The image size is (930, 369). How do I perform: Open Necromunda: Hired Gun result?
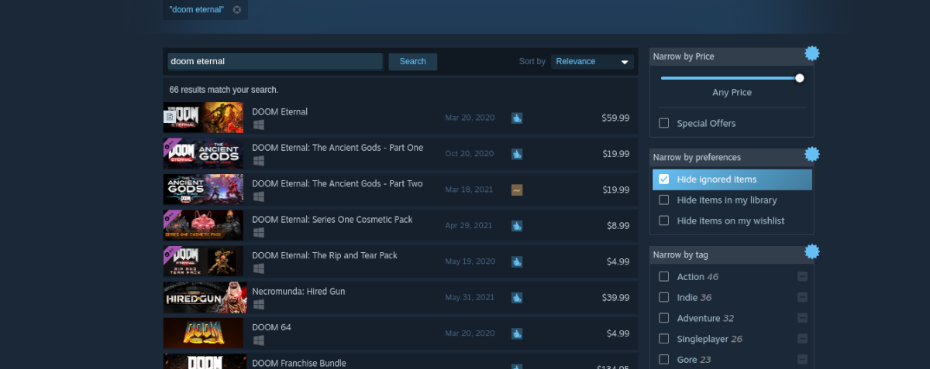click(298, 292)
